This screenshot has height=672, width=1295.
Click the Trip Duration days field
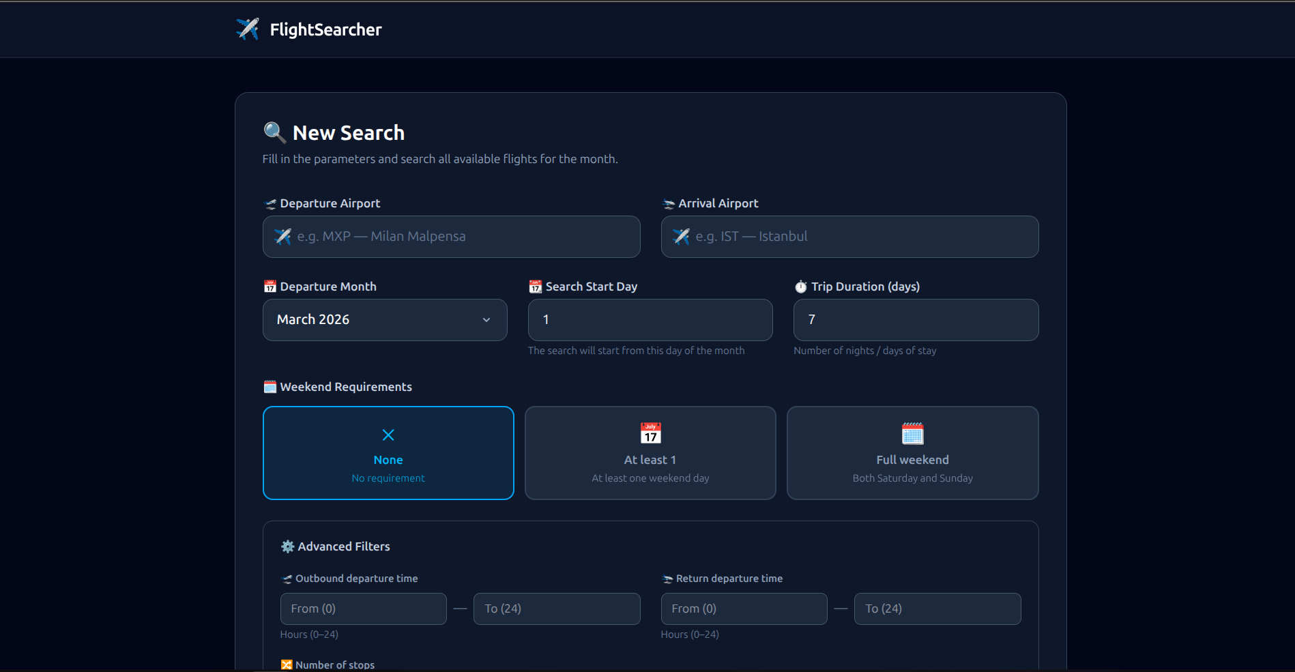click(914, 319)
